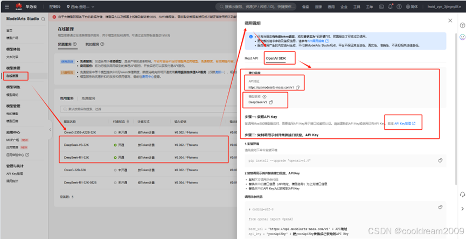Close the 调用说明 panel
466x239 pixels.
[x=450, y=20]
